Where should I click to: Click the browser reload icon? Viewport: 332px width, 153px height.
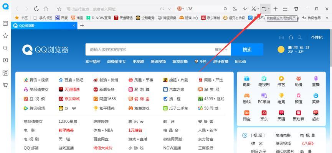pyautogui.click(x=36, y=9)
